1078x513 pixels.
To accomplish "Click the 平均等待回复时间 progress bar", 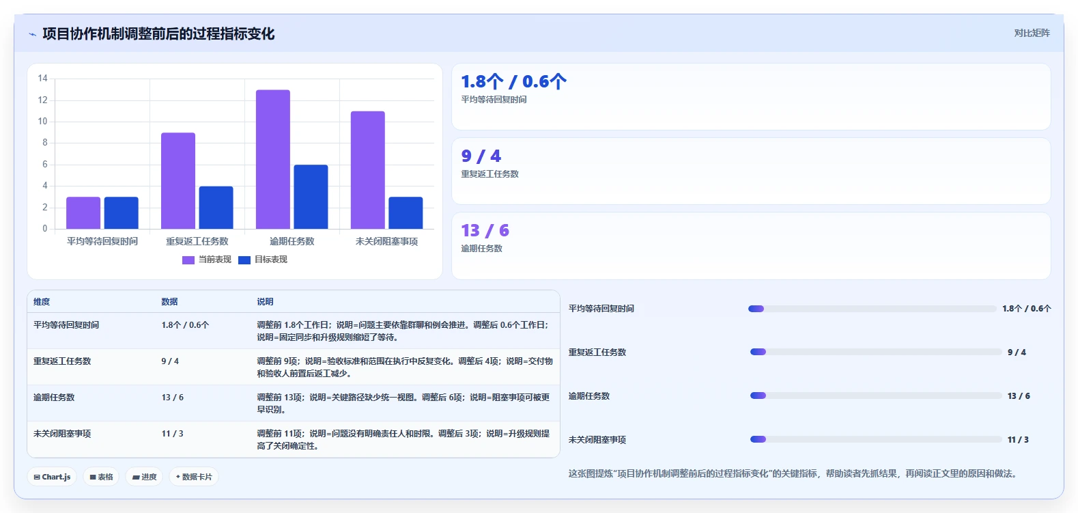I will point(872,309).
